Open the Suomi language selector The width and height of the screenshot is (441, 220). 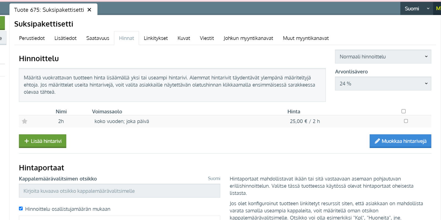(x=416, y=9)
